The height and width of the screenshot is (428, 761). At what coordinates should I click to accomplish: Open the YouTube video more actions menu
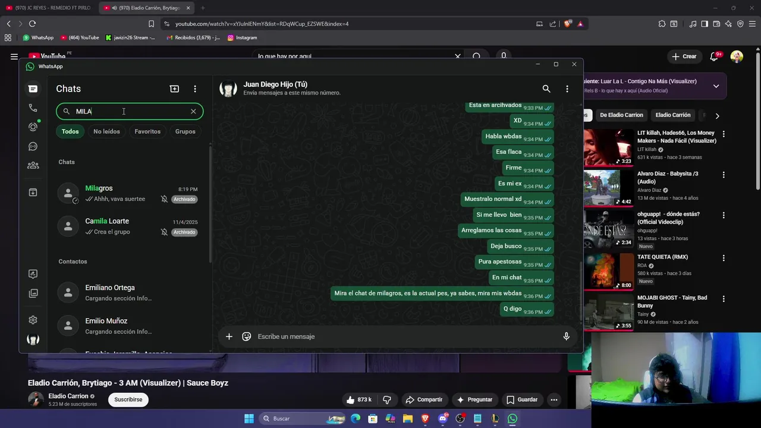554,399
